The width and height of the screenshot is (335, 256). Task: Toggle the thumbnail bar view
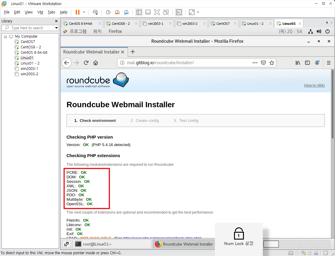[x=148, y=12]
